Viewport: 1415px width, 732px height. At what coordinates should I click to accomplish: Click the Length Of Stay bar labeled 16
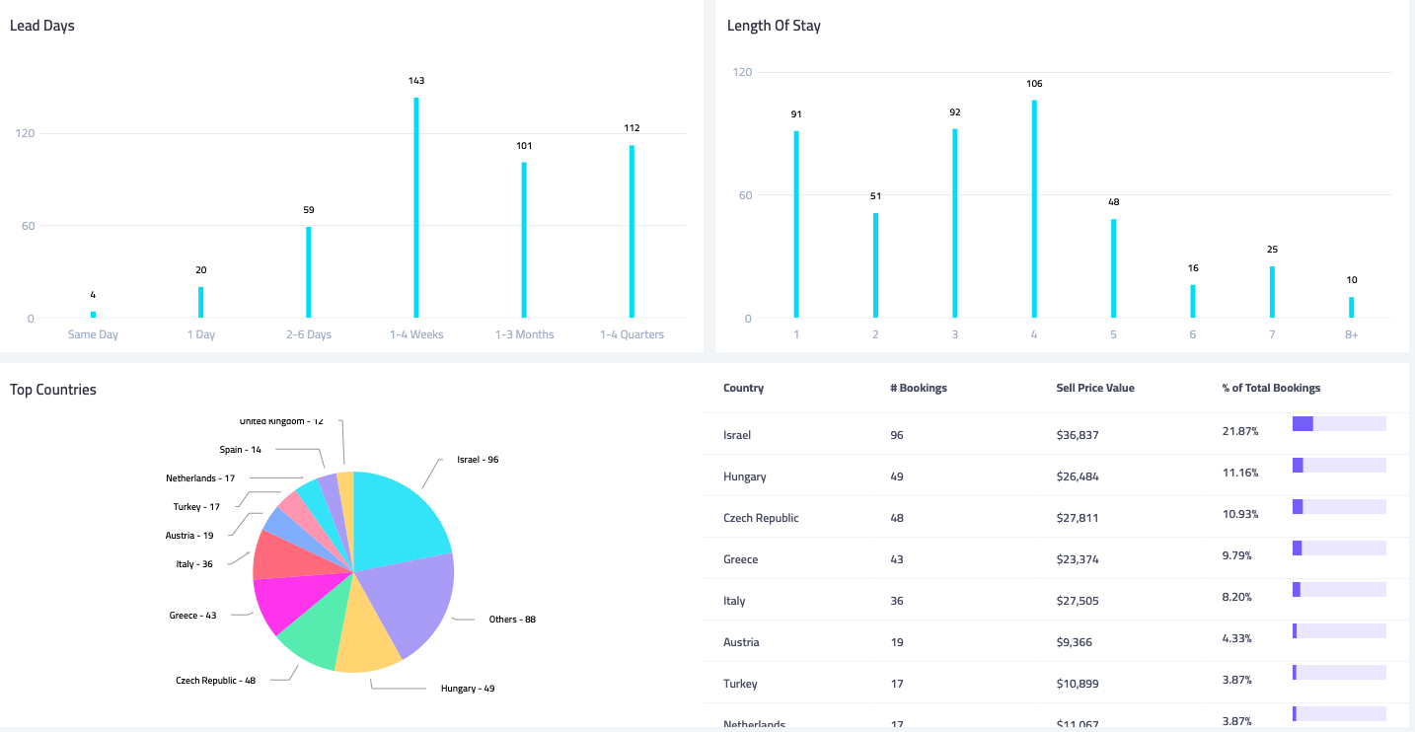(1193, 301)
